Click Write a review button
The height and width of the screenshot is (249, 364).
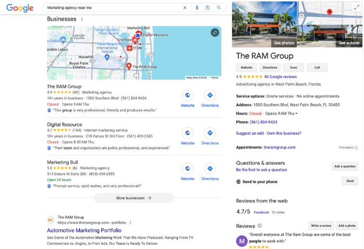[321, 226]
